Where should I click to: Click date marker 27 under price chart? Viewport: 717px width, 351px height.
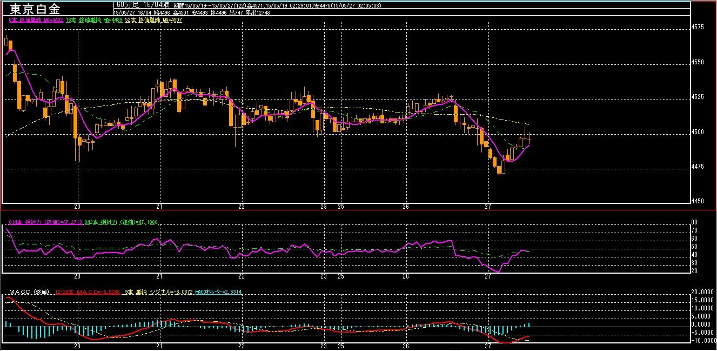(x=488, y=207)
